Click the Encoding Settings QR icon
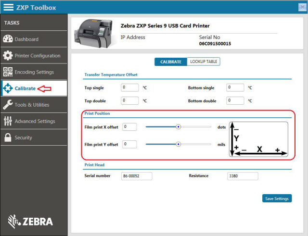This screenshot has width=308, height=236. [x=8, y=72]
